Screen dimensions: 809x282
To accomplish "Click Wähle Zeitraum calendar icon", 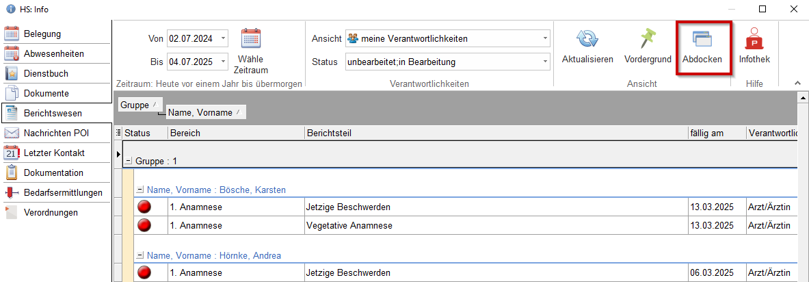I will [x=251, y=38].
